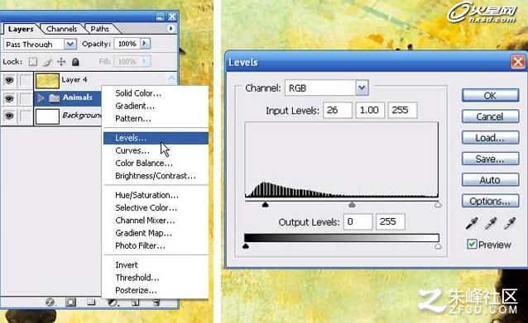Viewport: 528px width, 323px height.
Task: Toggle lock transparent pixels icon
Action: click(32, 61)
